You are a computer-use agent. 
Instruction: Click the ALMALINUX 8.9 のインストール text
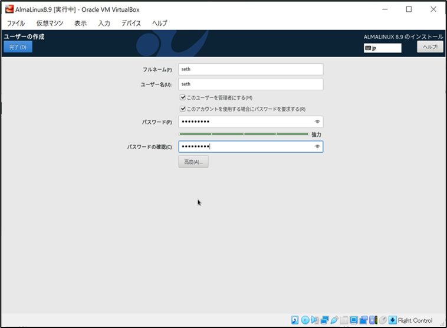pyautogui.click(x=403, y=37)
